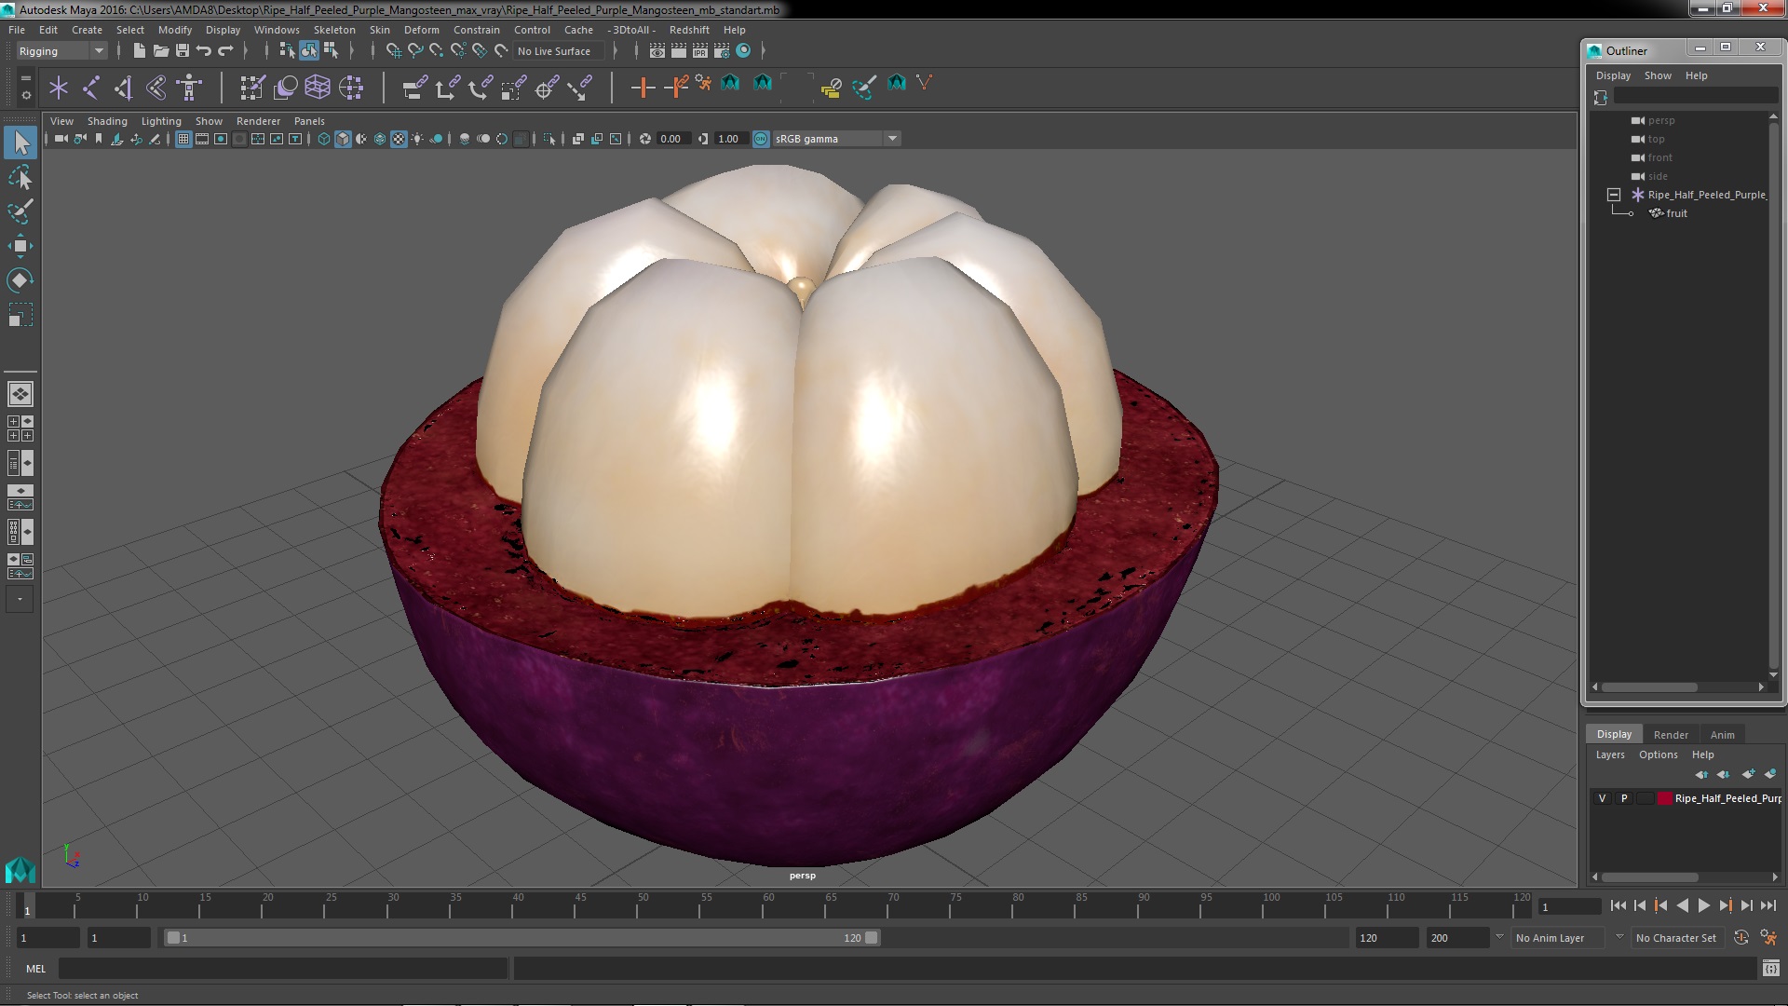Screen dimensions: 1788x1006
Task: Select the arrow Select Tool in toolbox
Action: [20, 143]
